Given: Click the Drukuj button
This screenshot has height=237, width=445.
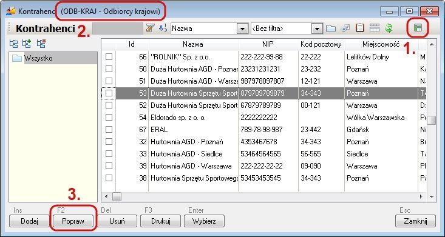Looking at the screenshot, I should pyautogui.click(x=160, y=221).
